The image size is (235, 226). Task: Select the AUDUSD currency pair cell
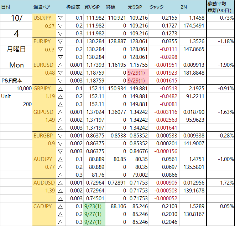[44, 183]
